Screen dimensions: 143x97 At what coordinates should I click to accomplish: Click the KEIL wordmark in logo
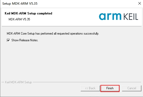[131, 17]
